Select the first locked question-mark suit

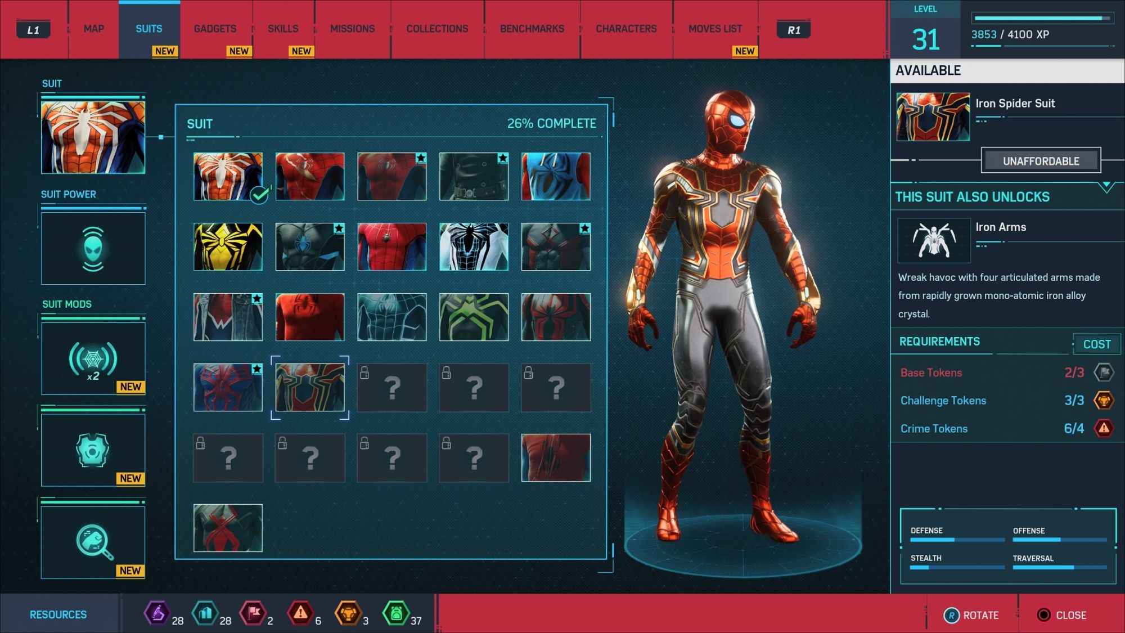391,387
